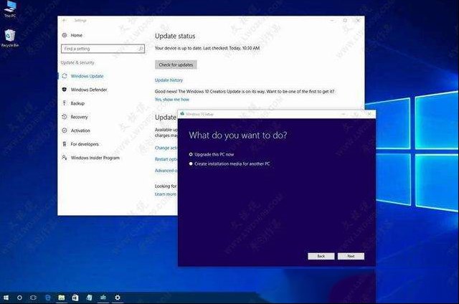Select the Recycle Bin desktop icon
Image resolution: width=459 pixels, height=304 pixels.
point(9,38)
